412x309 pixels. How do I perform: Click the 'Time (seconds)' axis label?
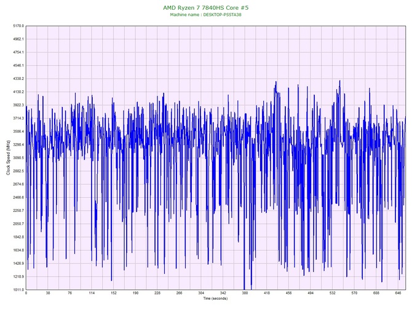[215, 299]
